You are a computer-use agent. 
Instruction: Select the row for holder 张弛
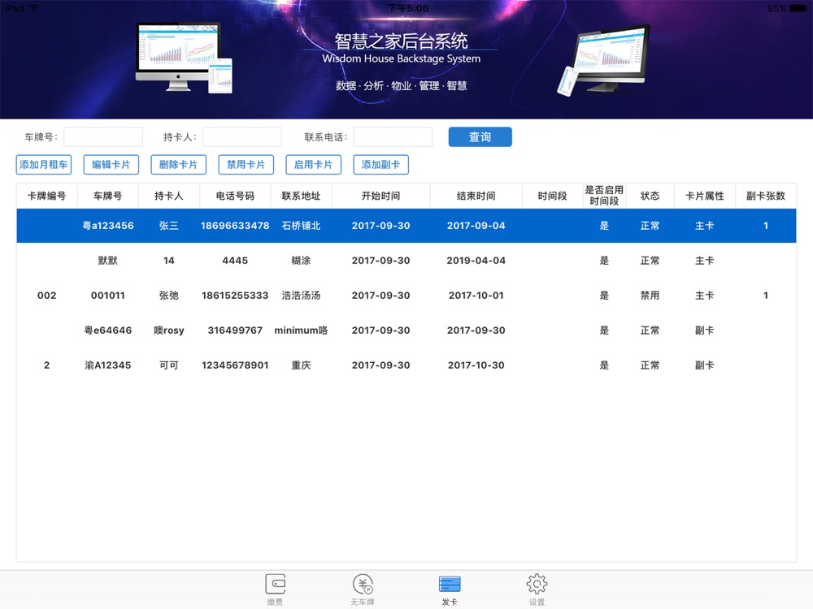[x=168, y=296]
